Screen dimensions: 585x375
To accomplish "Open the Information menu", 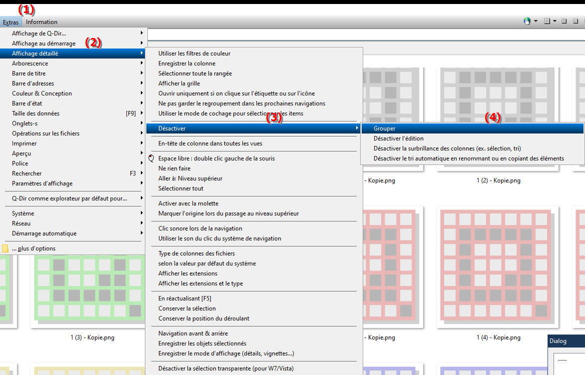I will 41,22.
